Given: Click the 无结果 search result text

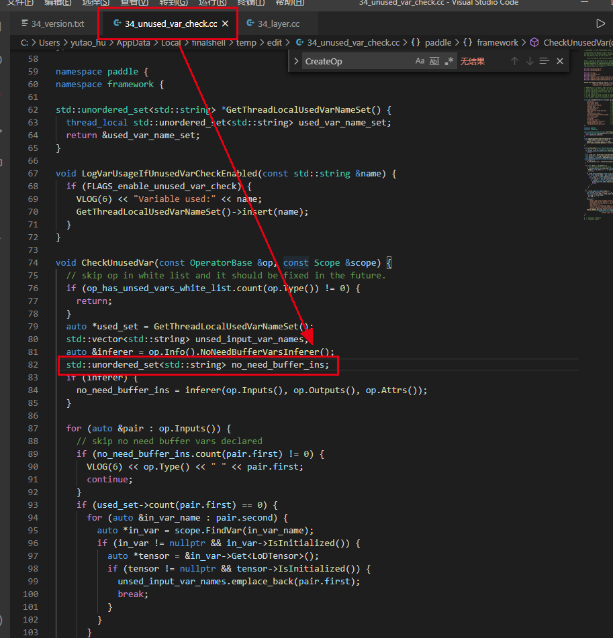Looking at the screenshot, I should 473,60.
